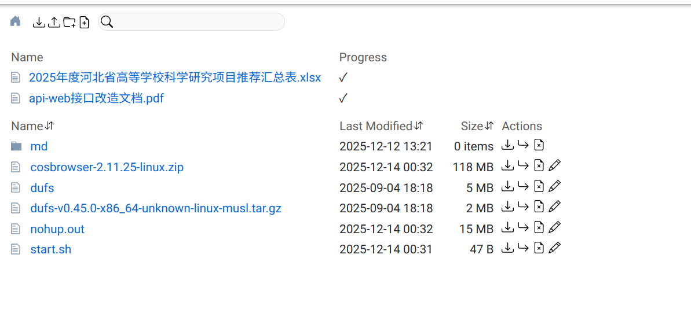Image resolution: width=691 pixels, height=317 pixels.
Task: Edit the nohup.out file
Action: (554, 228)
